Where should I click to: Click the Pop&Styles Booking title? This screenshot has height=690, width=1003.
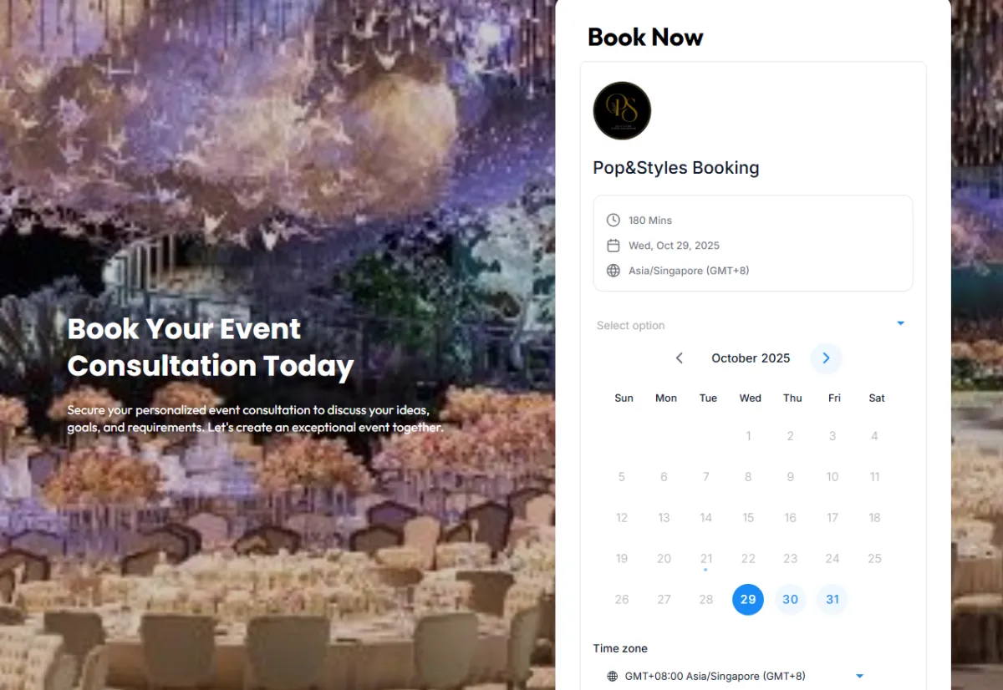point(676,168)
